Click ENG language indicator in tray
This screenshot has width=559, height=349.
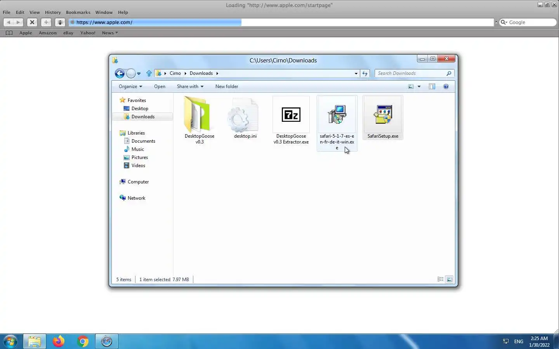519,342
